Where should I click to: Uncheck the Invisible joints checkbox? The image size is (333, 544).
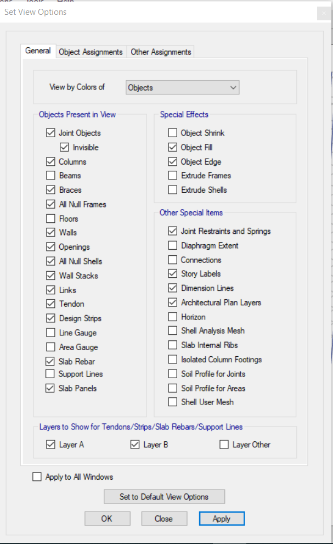click(64, 147)
